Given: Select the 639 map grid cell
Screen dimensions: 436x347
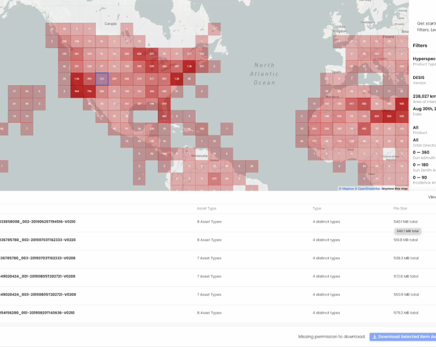Looking at the screenshot, I should tap(152, 66).
